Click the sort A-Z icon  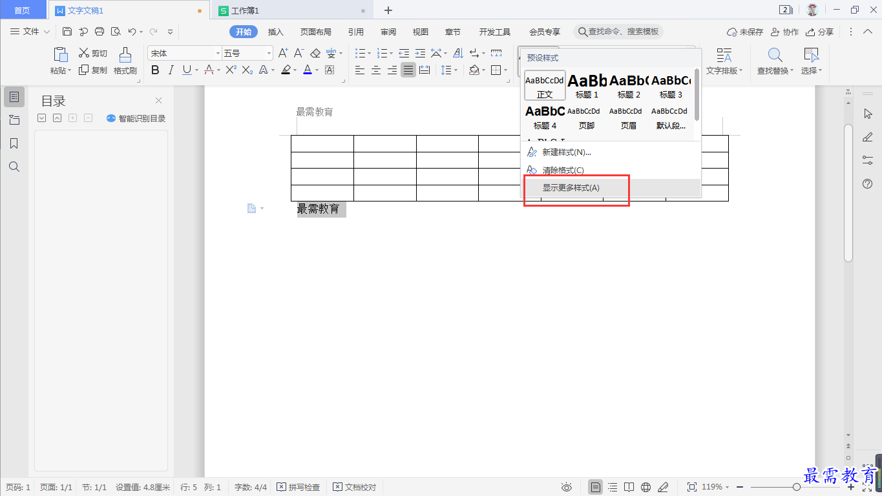pos(458,53)
